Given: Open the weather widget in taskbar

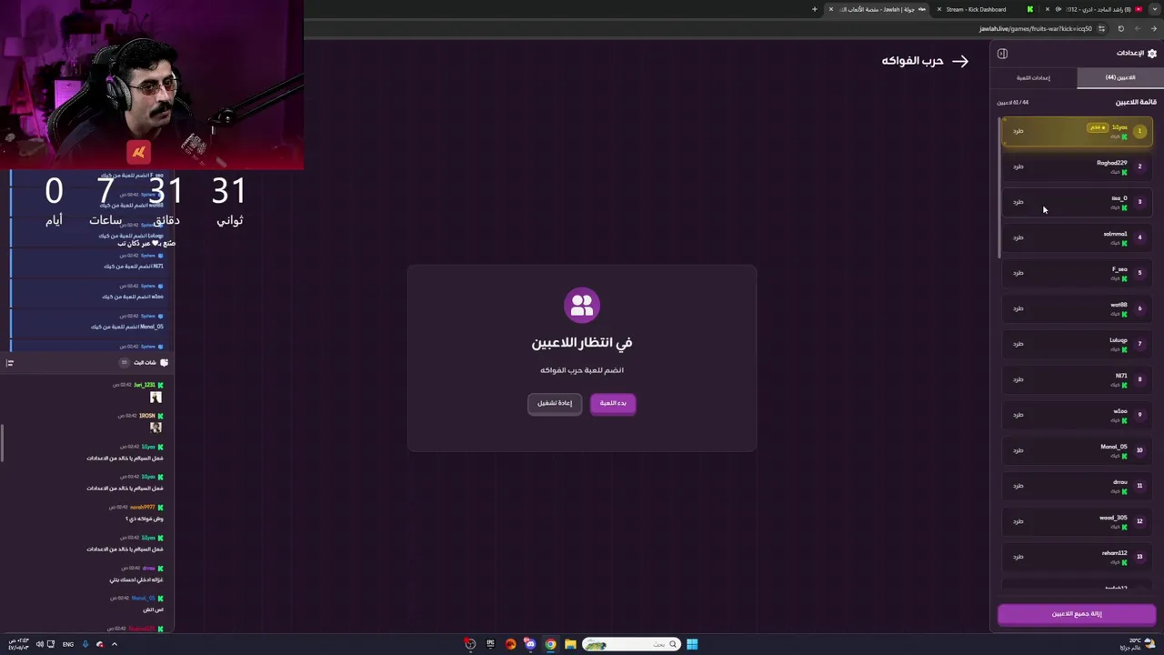Looking at the screenshot, I should point(1137,644).
